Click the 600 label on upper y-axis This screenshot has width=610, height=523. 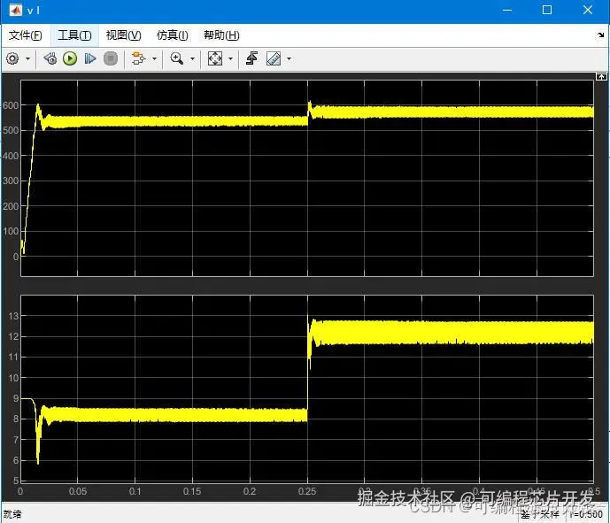pyautogui.click(x=11, y=105)
